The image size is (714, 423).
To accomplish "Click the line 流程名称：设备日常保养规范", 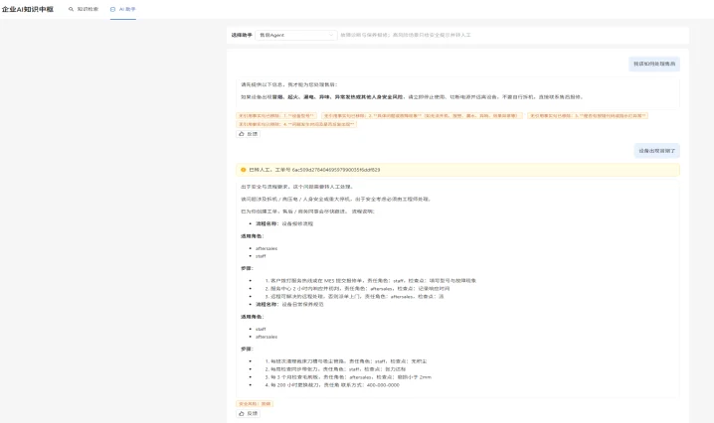I will coord(289,304).
